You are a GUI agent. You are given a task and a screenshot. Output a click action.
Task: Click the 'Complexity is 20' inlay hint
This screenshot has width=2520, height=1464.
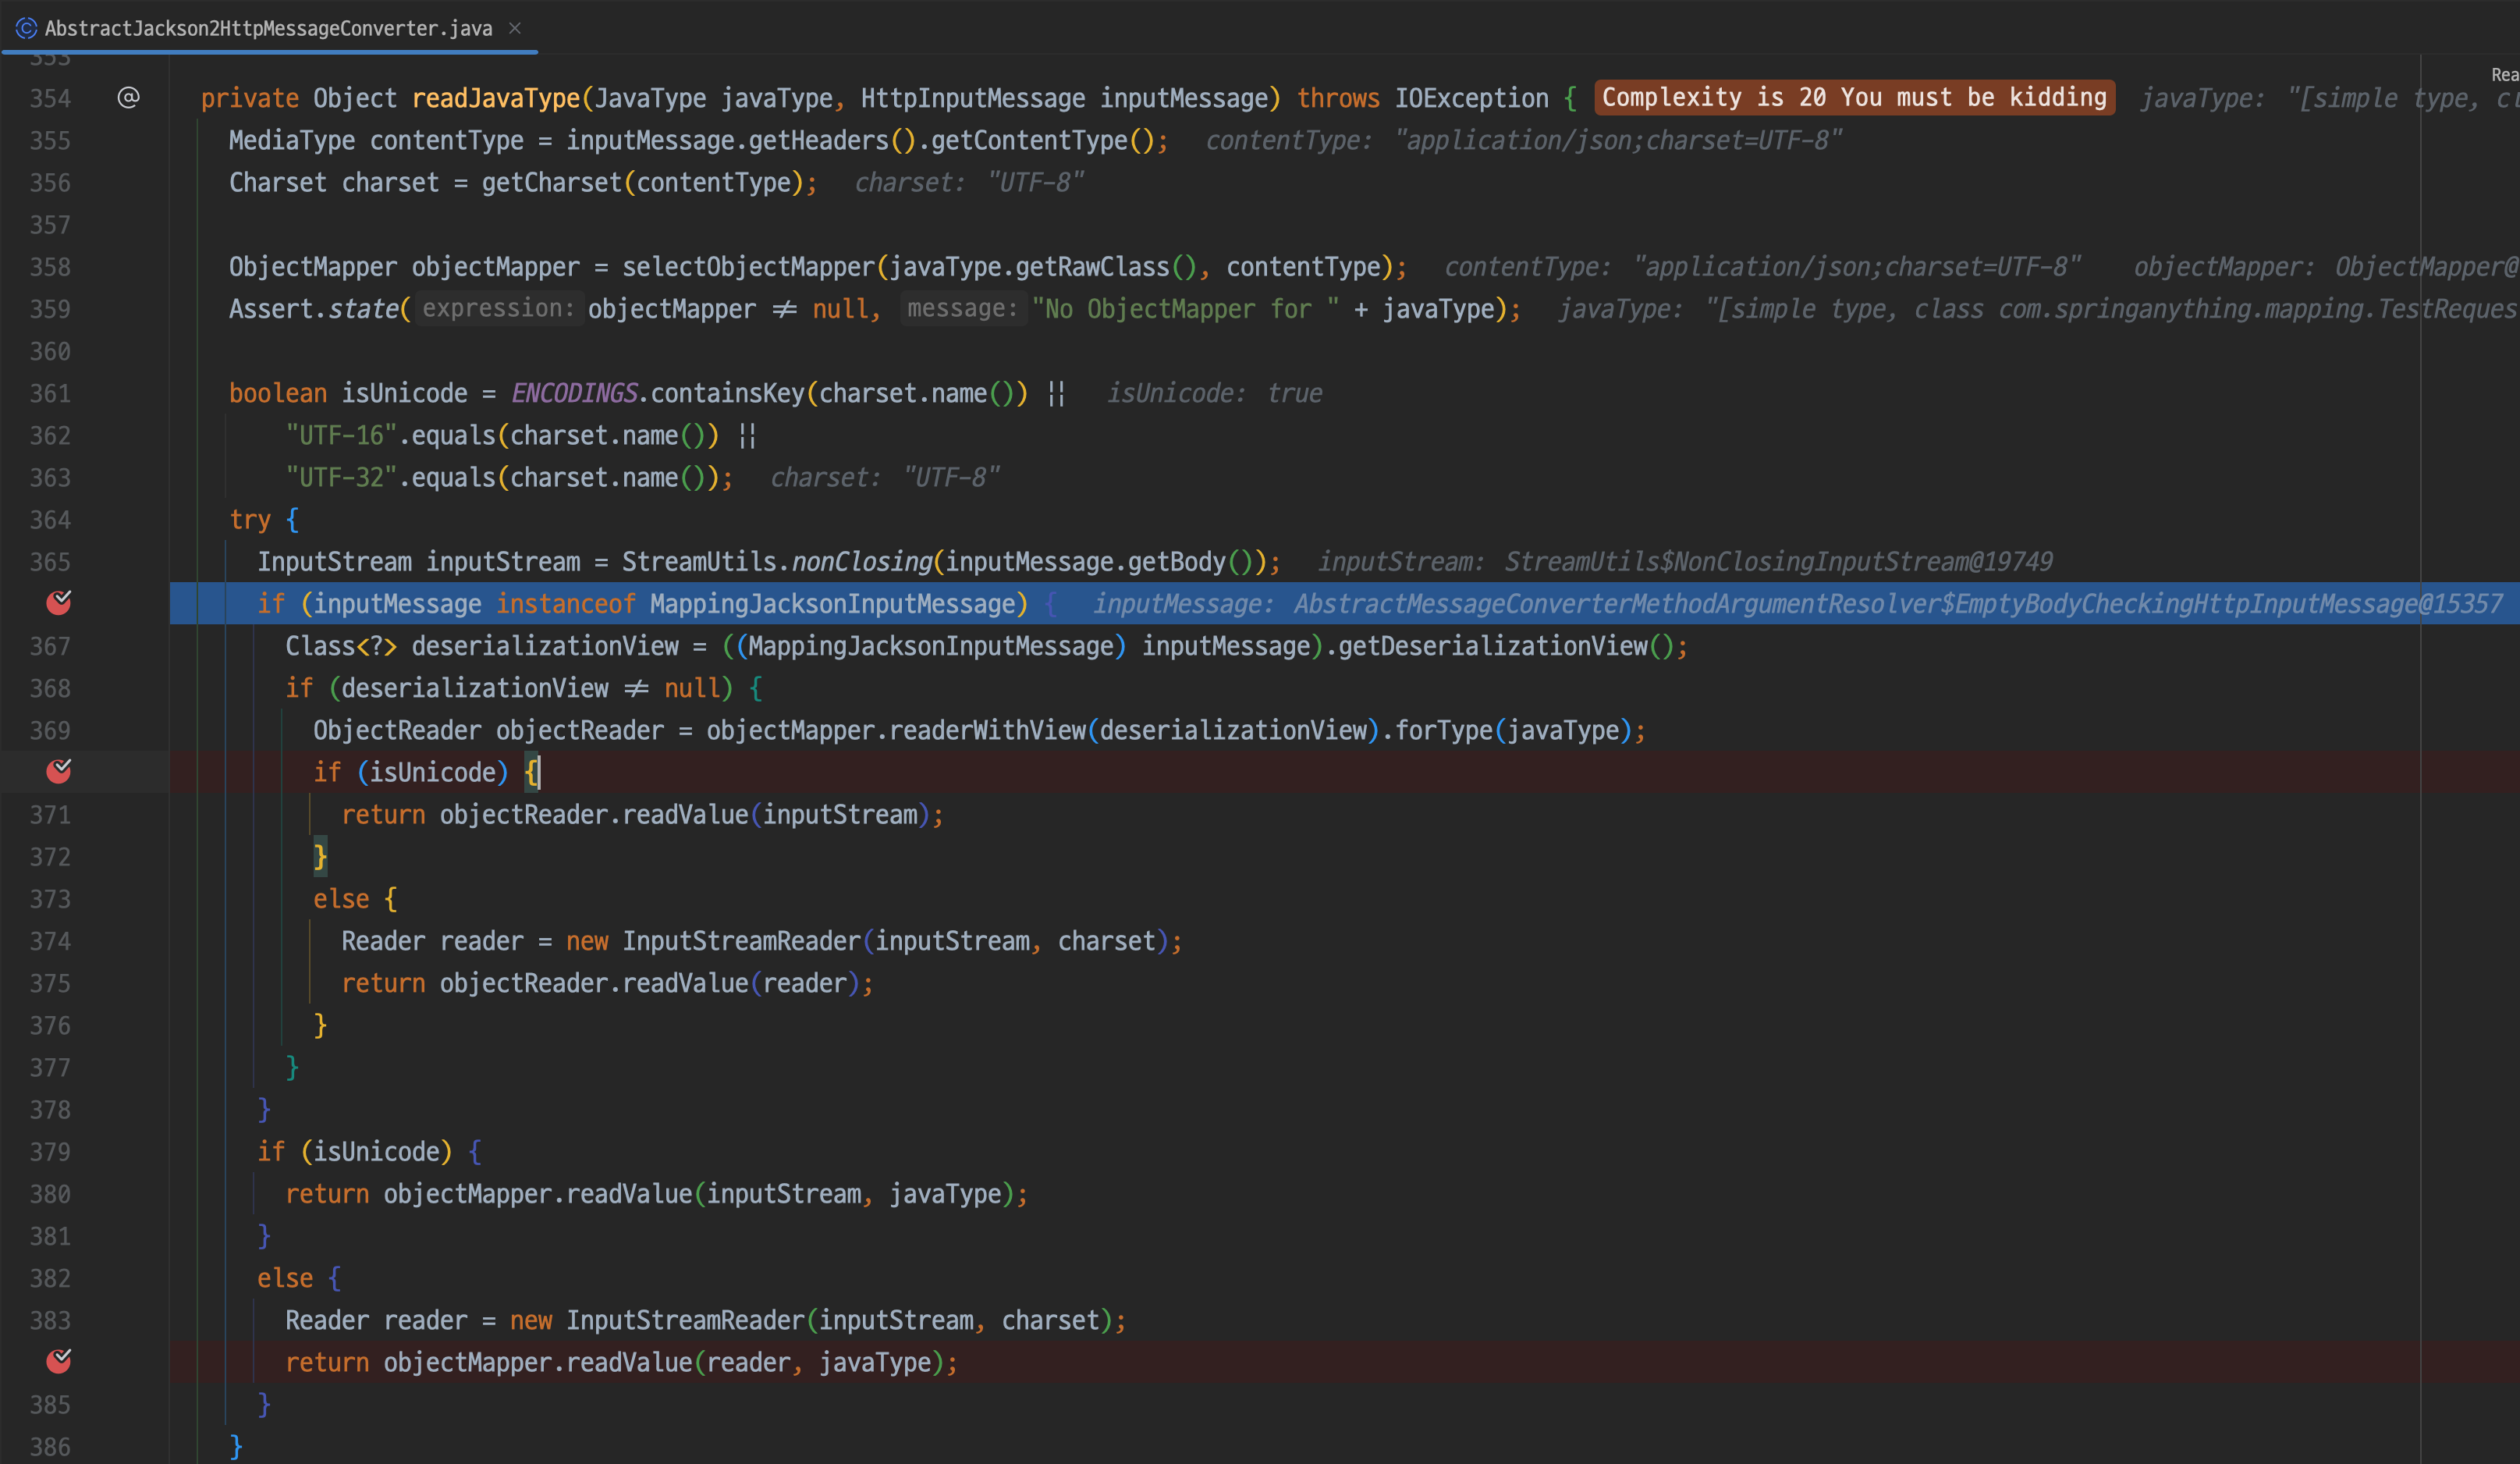pos(1853,97)
